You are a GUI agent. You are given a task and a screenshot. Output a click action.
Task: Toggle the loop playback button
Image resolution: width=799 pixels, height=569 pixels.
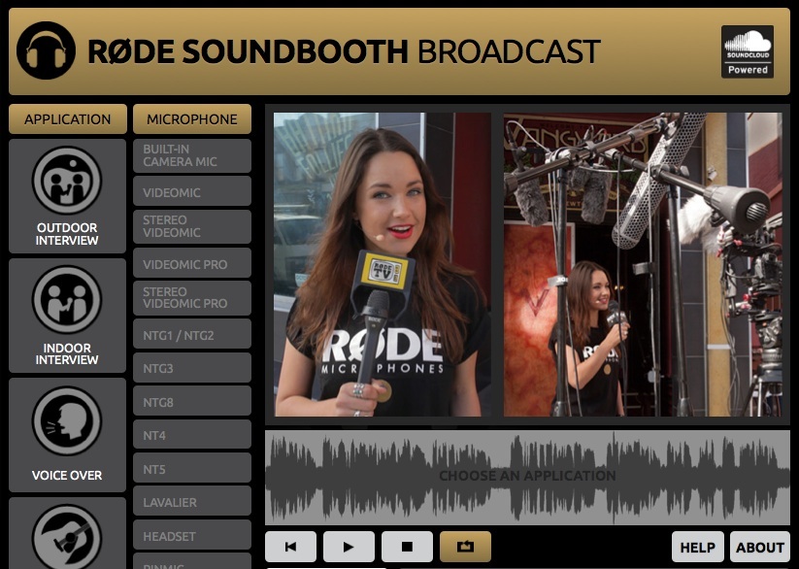[465, 547]
